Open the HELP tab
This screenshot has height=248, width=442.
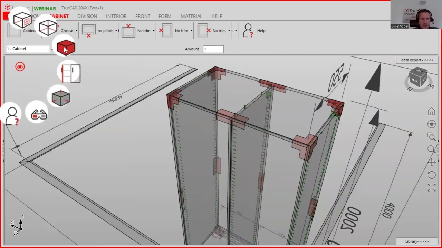click(x=217, y=16)
